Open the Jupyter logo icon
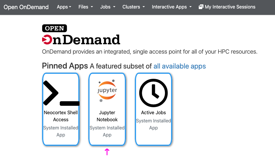Screen dimensions: 275x164 point(107,91)
